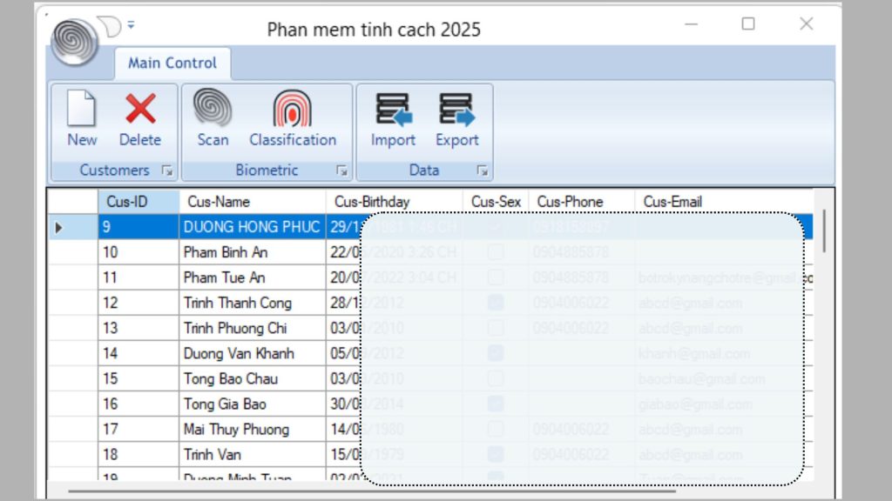This screenshot has width=892, height=501.
Task: Click the Export data icon
Action: click(x=456, y=119)
